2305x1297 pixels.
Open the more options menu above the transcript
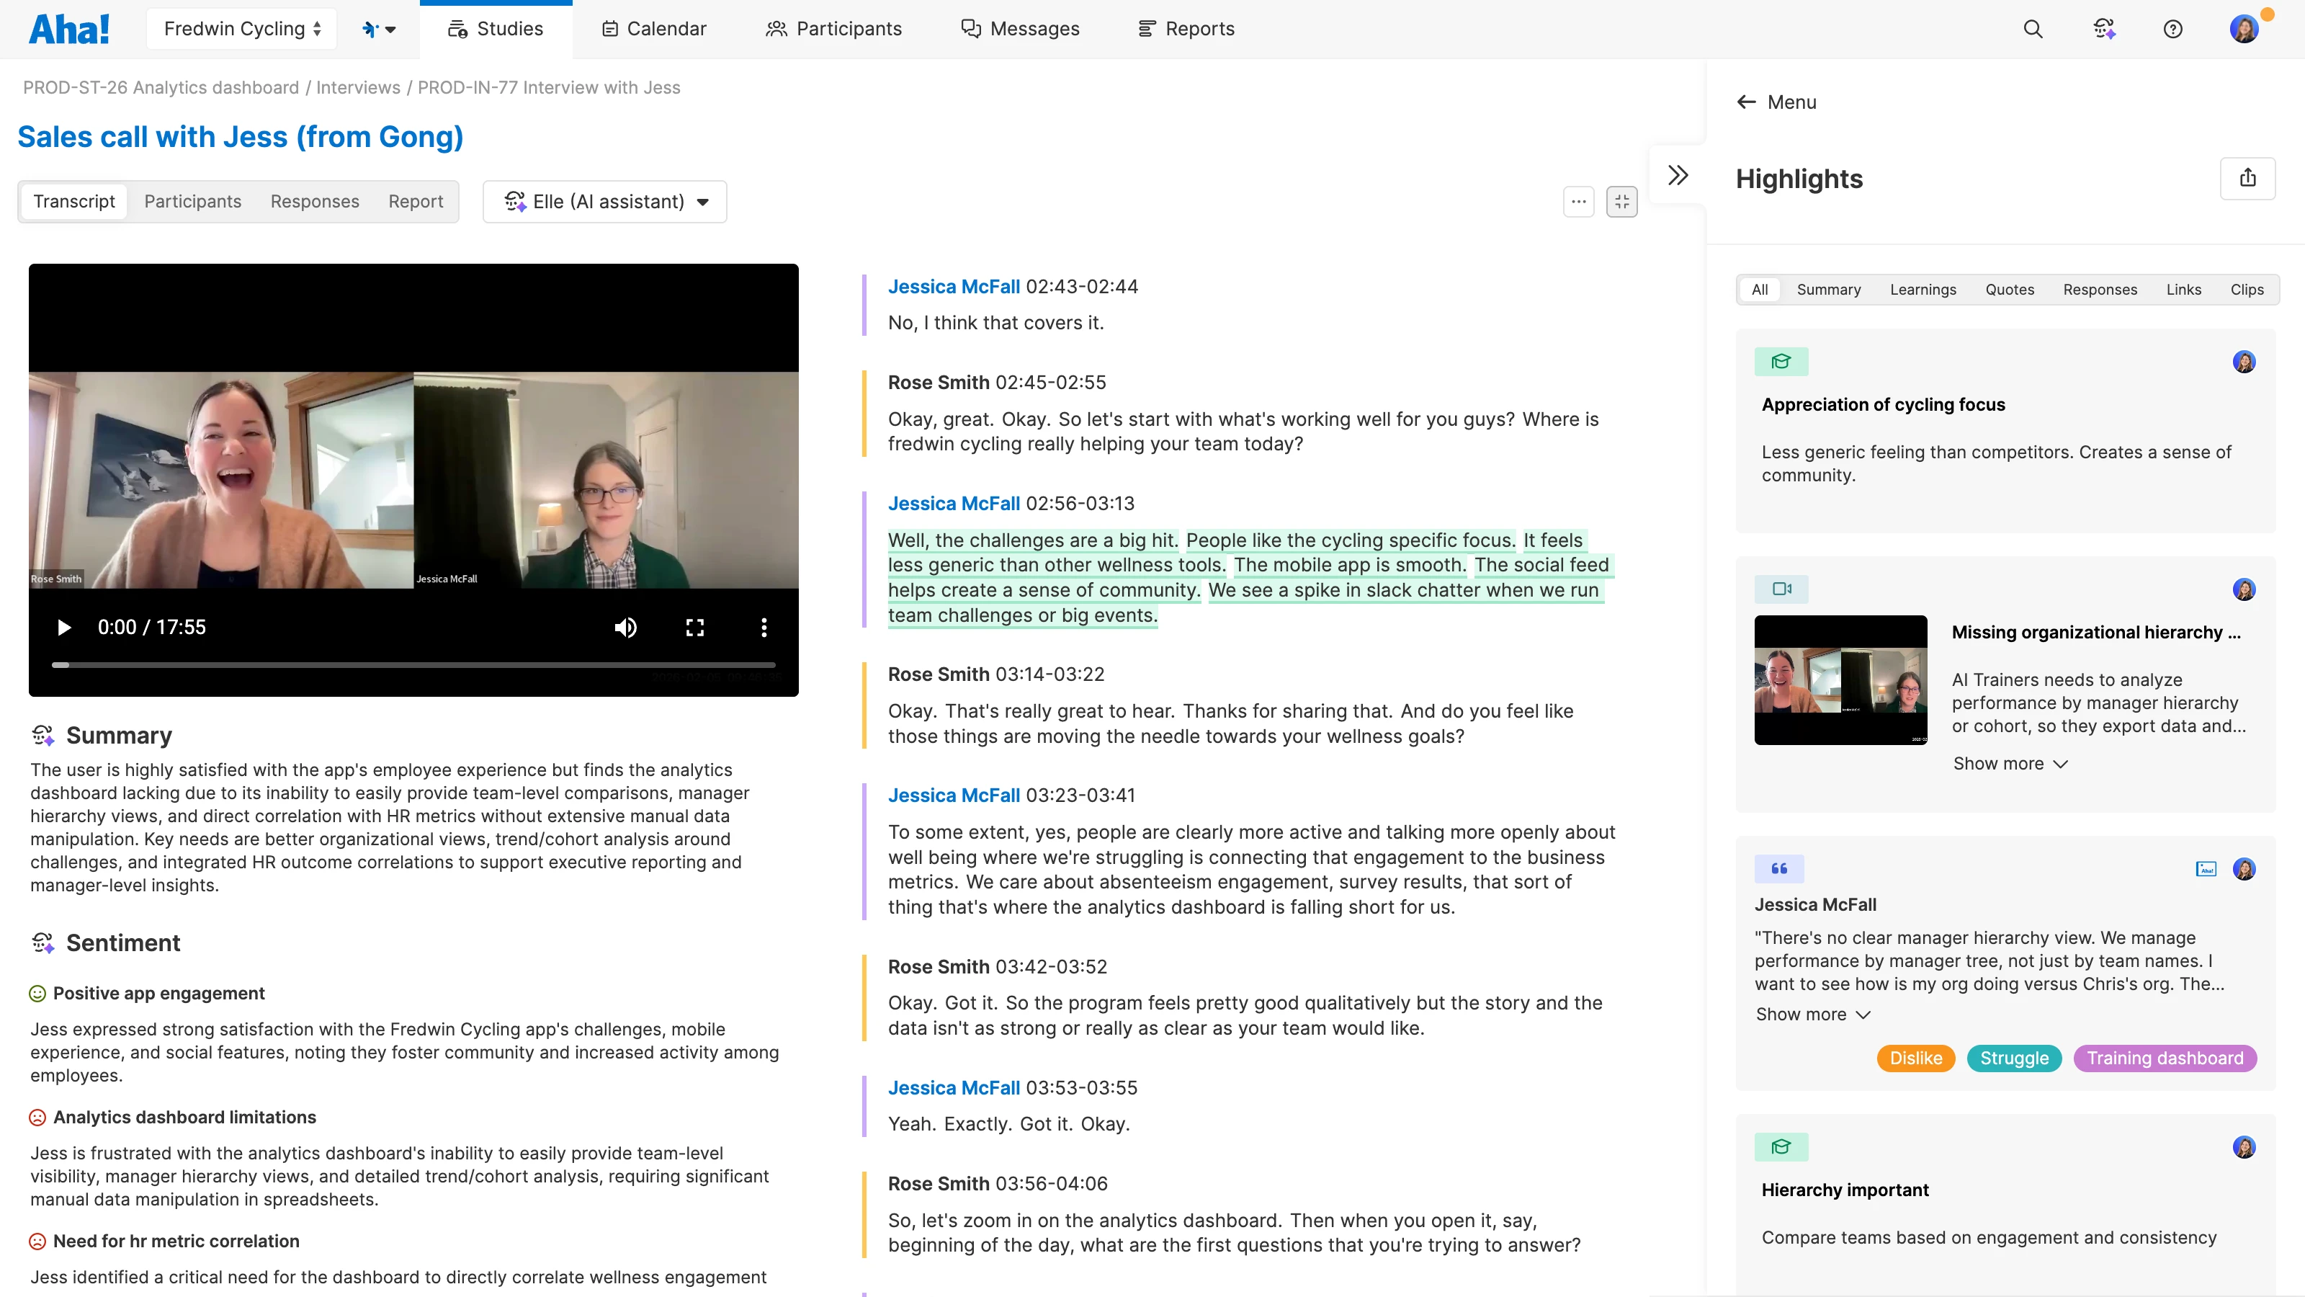[x=1578, y=202]
